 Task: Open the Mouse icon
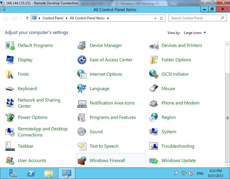point(154,88)
